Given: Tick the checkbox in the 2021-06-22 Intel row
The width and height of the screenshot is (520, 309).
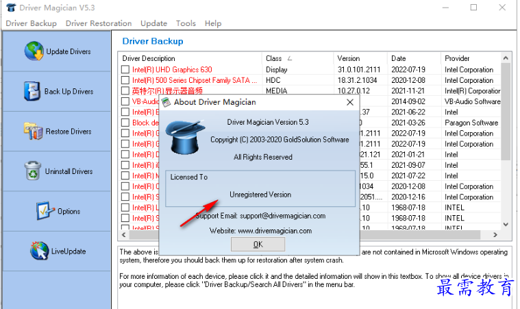Looking at the screenshot, I should 125,112.
